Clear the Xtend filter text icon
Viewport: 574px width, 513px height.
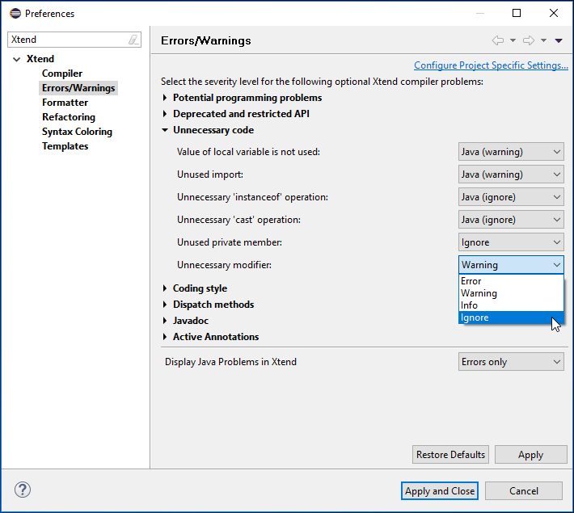(x=133, y=40)
